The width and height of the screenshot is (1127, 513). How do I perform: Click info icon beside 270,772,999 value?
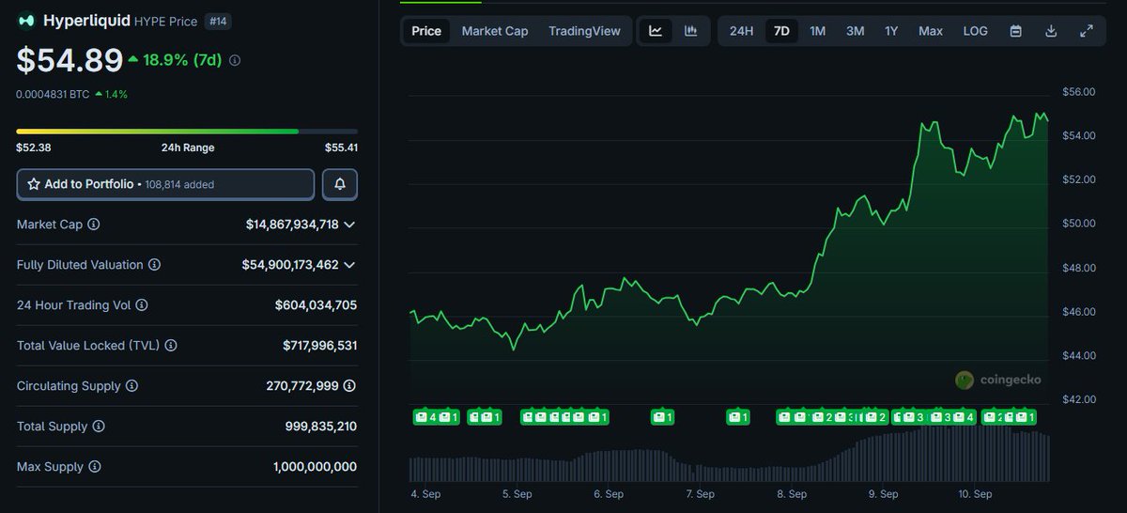point(349,386)
